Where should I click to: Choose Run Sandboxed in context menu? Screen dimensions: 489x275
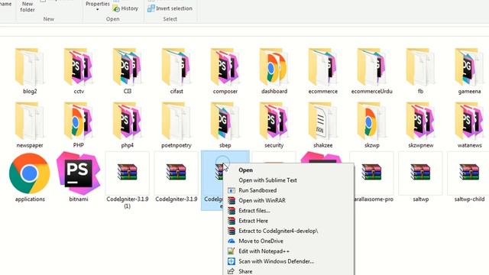point(289,190)
